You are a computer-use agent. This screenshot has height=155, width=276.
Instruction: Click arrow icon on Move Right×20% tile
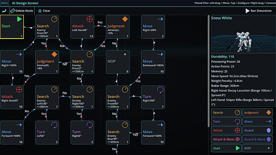coord(160,19)
